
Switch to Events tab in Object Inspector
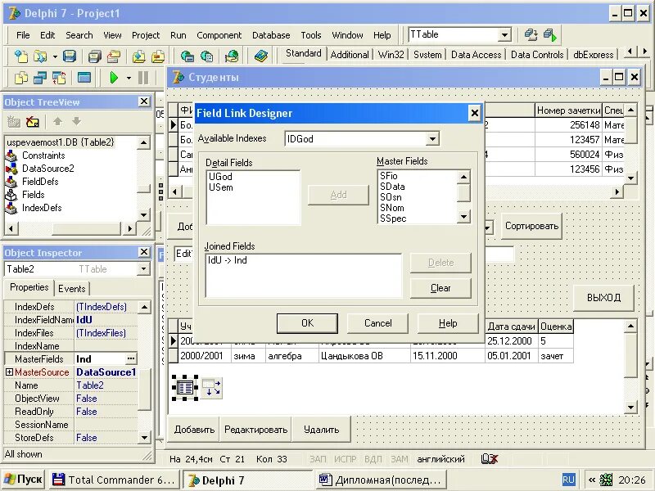point(72,289)
